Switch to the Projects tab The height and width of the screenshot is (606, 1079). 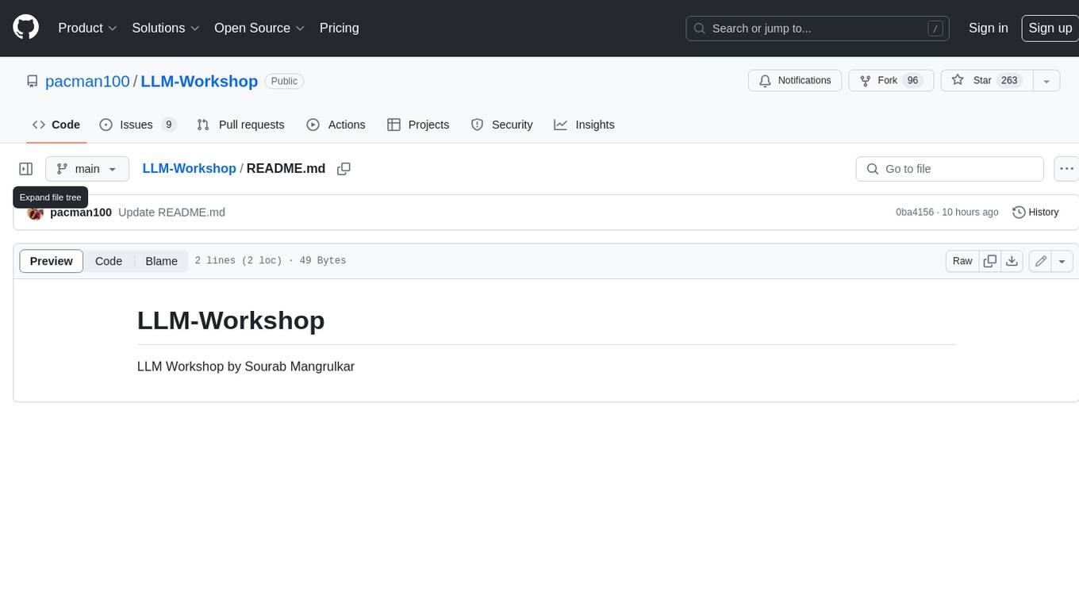[x=418, y=125]
